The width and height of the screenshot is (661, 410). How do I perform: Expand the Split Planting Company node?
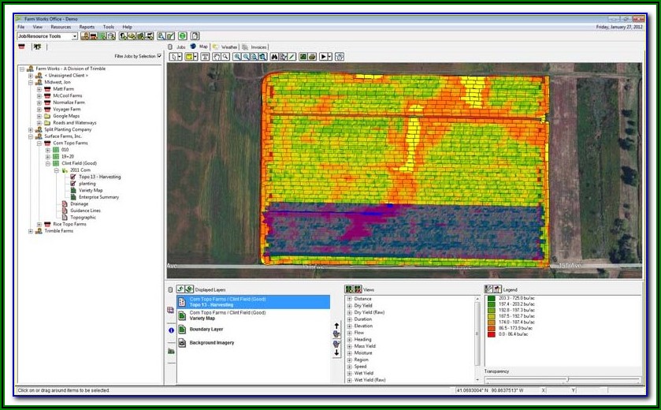31,129
